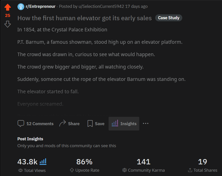Upvote the elevator post
Image resolution: width=222 pixels, height=176 pixels.
[8, 7]
